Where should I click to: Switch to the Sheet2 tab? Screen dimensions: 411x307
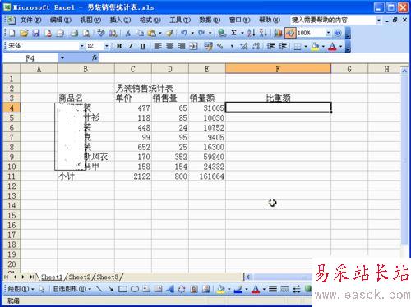[x=80, y=277]
